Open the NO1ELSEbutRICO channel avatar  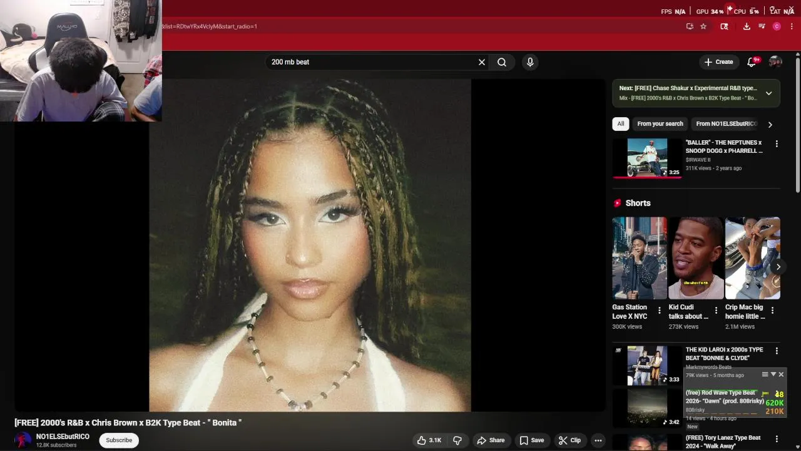point(23,440)
